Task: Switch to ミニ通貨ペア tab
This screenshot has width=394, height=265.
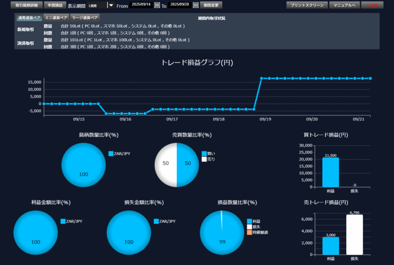Action: tap(56, 18)
